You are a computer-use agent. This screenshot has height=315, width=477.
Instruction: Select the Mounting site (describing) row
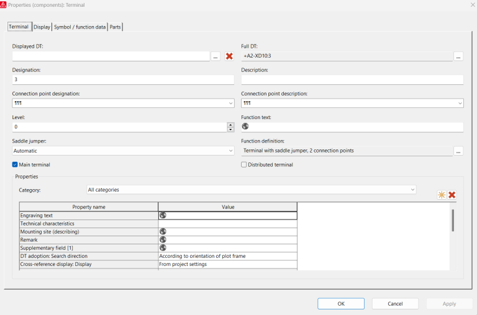(x=158, y=232)
